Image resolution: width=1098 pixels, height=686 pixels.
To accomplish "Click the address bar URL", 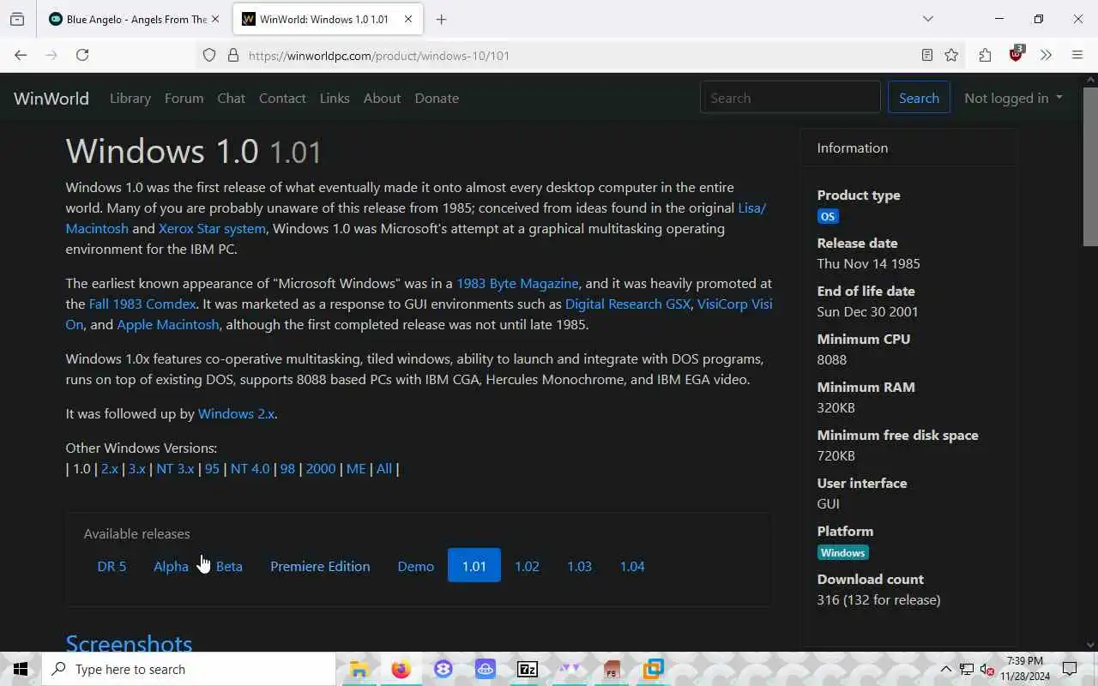I will pos(379,56).
